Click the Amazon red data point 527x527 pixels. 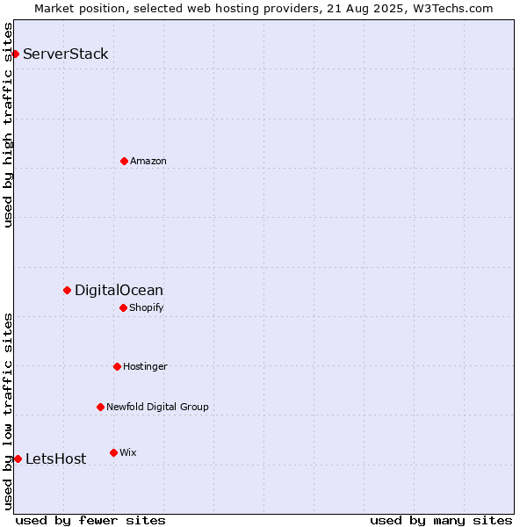pos(124,162)
